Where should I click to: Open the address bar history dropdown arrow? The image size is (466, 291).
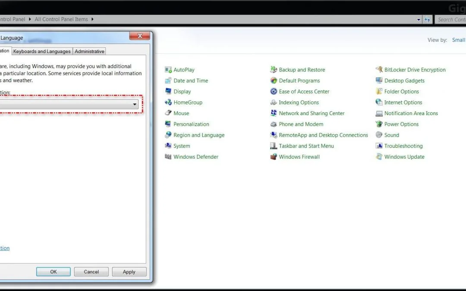tap(419, 19)
